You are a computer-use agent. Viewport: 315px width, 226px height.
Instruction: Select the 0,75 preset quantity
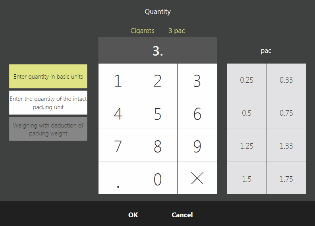point(286,113)
